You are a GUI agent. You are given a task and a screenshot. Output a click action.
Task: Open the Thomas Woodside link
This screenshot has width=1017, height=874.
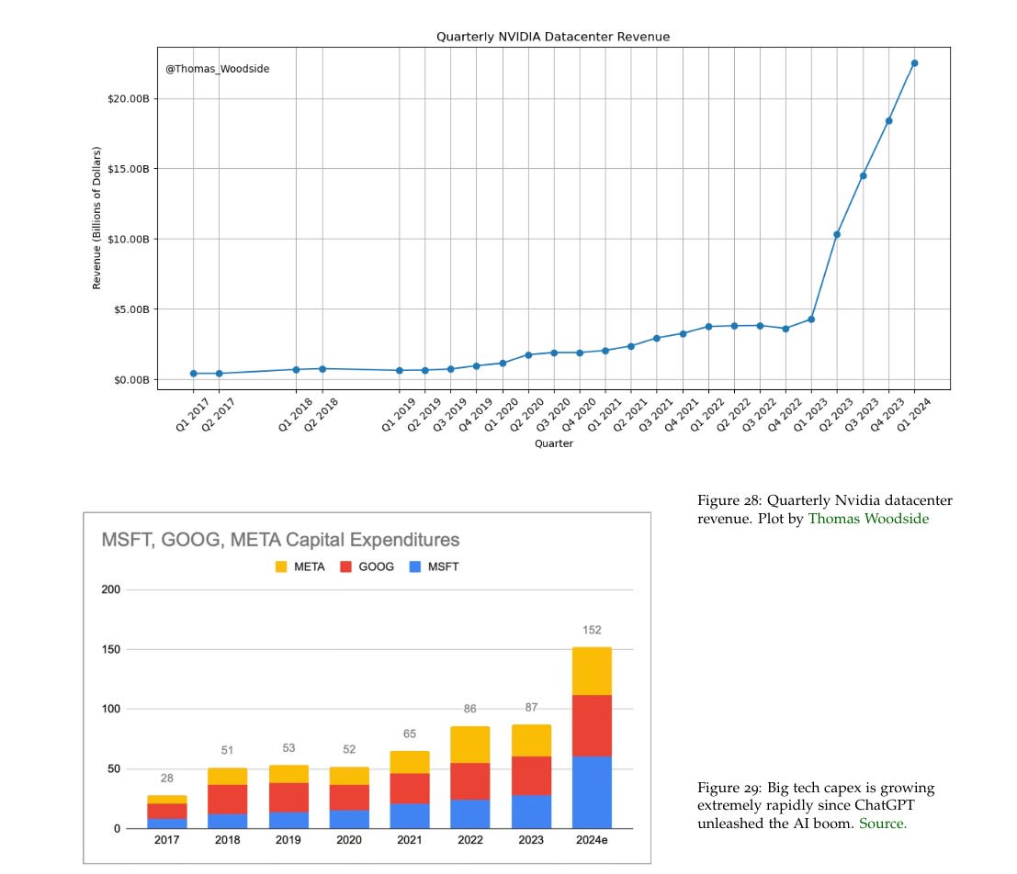point(868,519)
